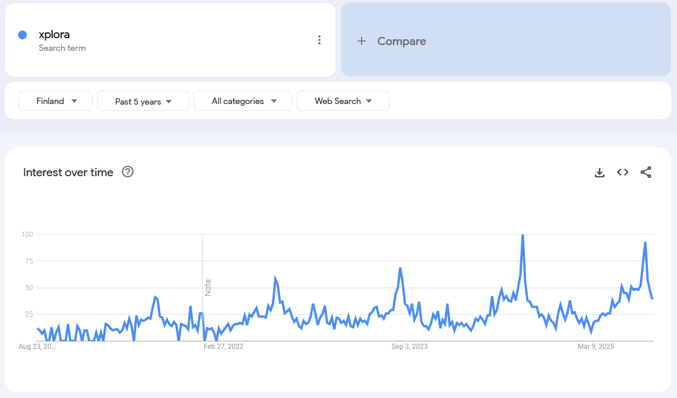Click the Feb 27, 2022 axis label
The height and width of the screenshot is (398, 677).
tap(223, 347)
